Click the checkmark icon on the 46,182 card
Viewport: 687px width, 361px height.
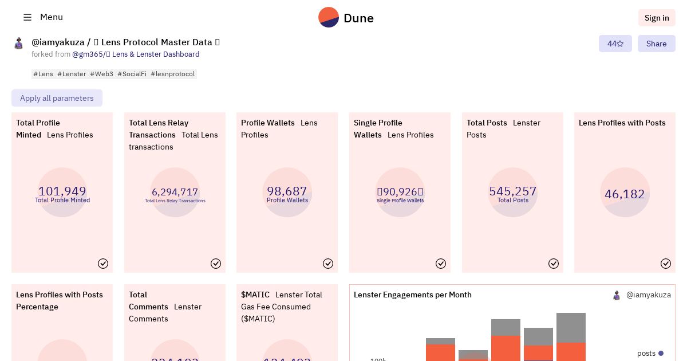pyautogui.click(x=666, y=264)
